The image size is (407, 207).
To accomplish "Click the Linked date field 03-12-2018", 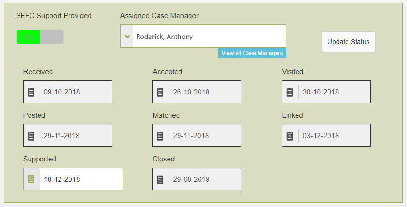I will [334, 136].
